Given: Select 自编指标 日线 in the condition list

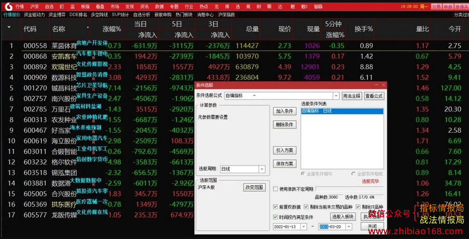Looking at the screenshot, I should coord(342,111).
